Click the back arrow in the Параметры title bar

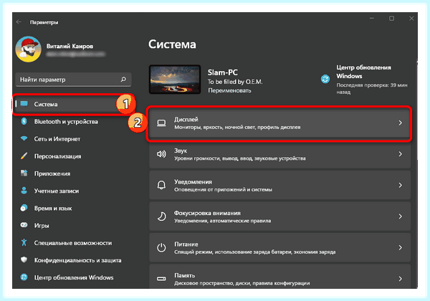click(x=19, y=22)
